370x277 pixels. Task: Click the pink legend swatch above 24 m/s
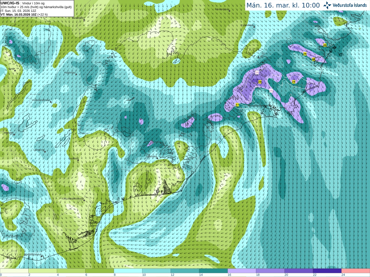coord(356,271)
